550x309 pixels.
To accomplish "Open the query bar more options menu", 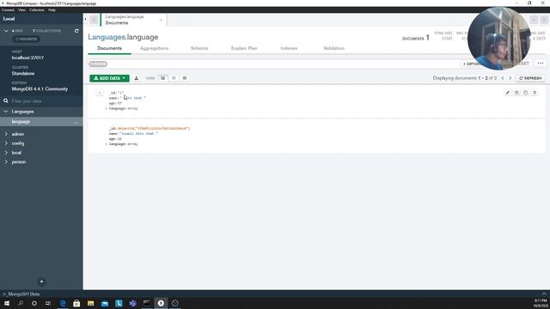I will point(541,64).
